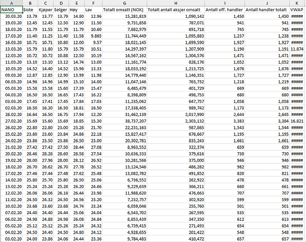The width and height of the screenshot is (306, 242).
Task: Click the Totalt omsatt (NOK) header cell
Action: 125,10
